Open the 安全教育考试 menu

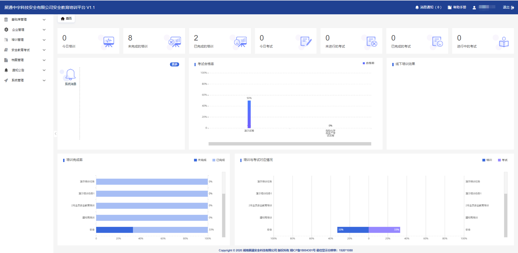coord(27,50)
